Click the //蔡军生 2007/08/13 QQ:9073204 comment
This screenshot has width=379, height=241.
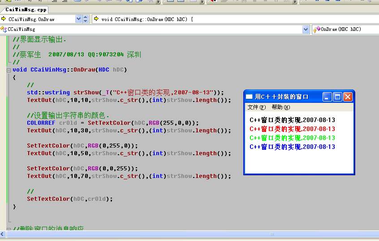[77, 55]
